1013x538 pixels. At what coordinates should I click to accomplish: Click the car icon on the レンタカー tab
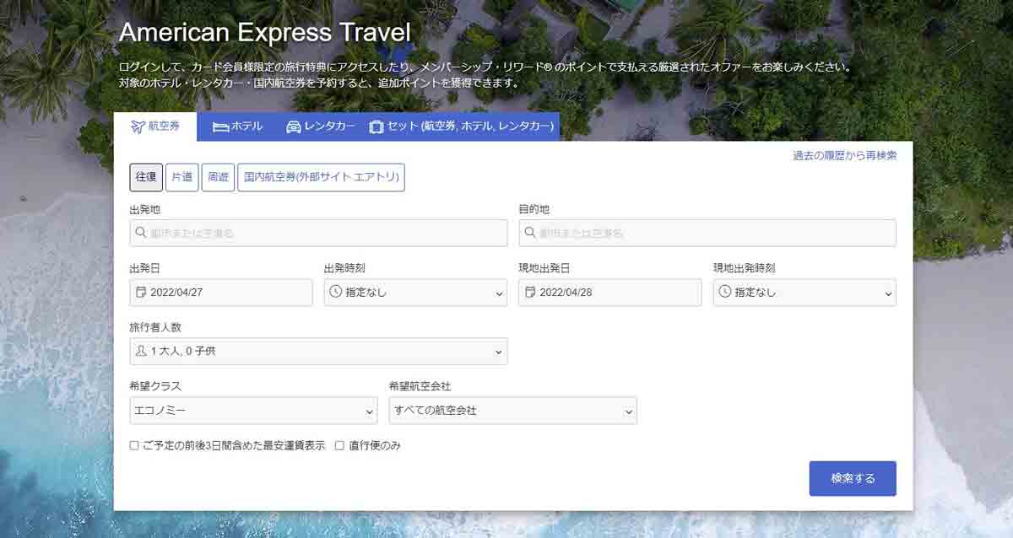[294, 126]
